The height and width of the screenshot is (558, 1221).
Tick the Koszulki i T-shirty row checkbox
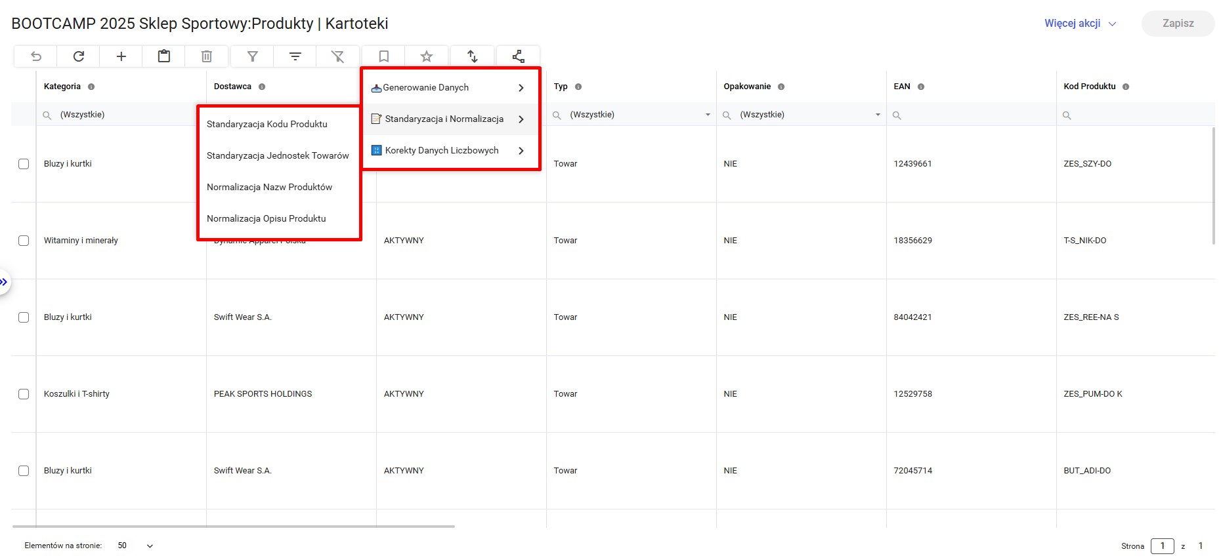click(x=24, y=394)
